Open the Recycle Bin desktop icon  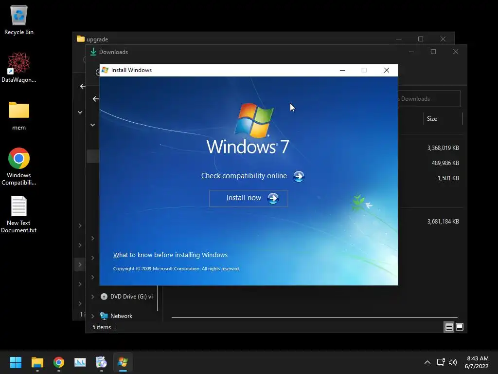[x=19, y=20]
